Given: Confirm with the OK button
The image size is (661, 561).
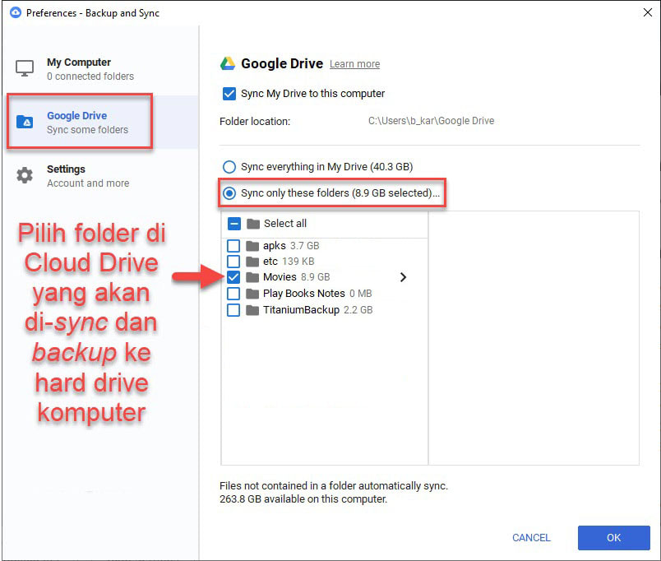Looking at the screenshot, I should coord(614,538).
